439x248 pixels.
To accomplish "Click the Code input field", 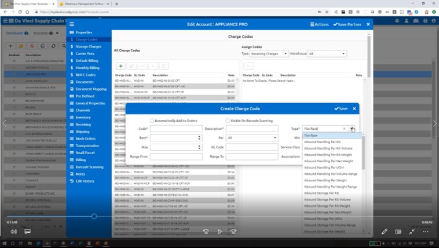I will 176,129.
